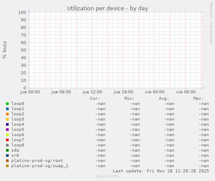Click the jue 18:00 axis label
This screenshot has width=215, height=181.
pyautogui.click(x=123, y=92)
